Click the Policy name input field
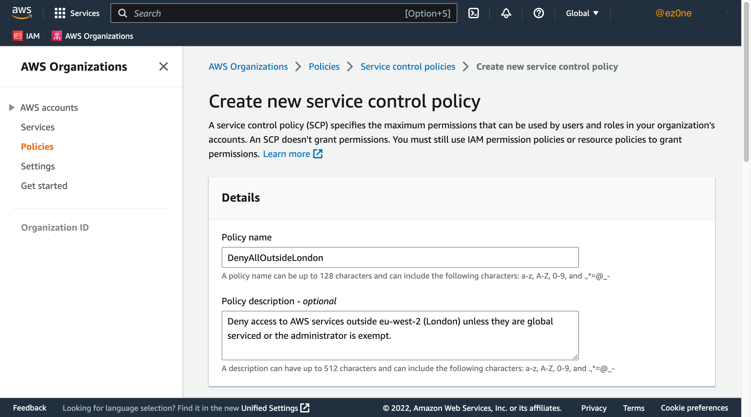Image resolution: width=751 pixels, height=417 pixels. click(x=400, y=257)
